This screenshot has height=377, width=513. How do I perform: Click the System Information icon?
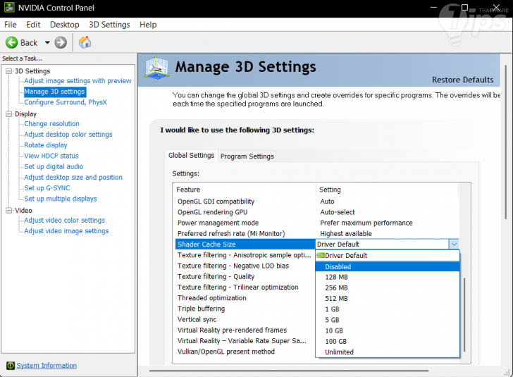(x=11, y=366)
